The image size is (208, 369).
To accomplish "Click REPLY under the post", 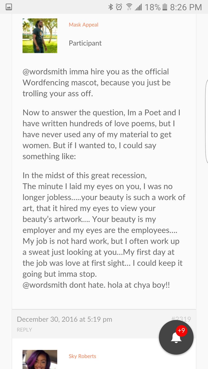I will 24,329.
